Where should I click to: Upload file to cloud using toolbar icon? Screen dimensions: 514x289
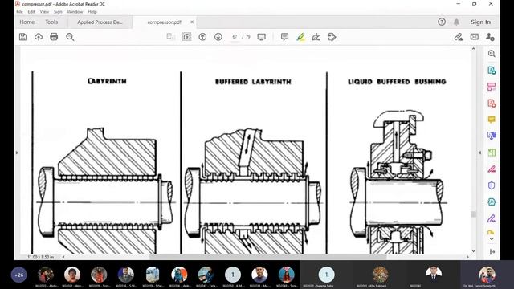(x=39, y=37)
